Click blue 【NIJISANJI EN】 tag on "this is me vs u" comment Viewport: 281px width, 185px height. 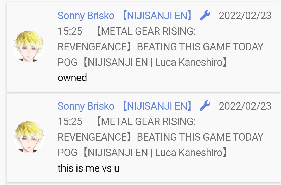tap(157, 106)
